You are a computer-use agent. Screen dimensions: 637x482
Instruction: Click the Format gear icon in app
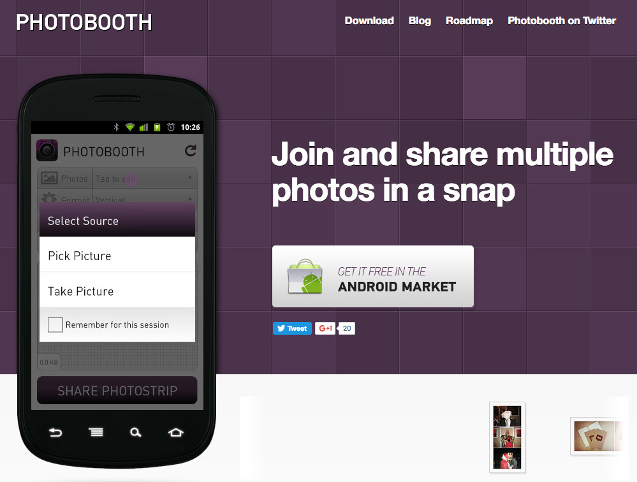pyautogui.click(x=49, y=198)
